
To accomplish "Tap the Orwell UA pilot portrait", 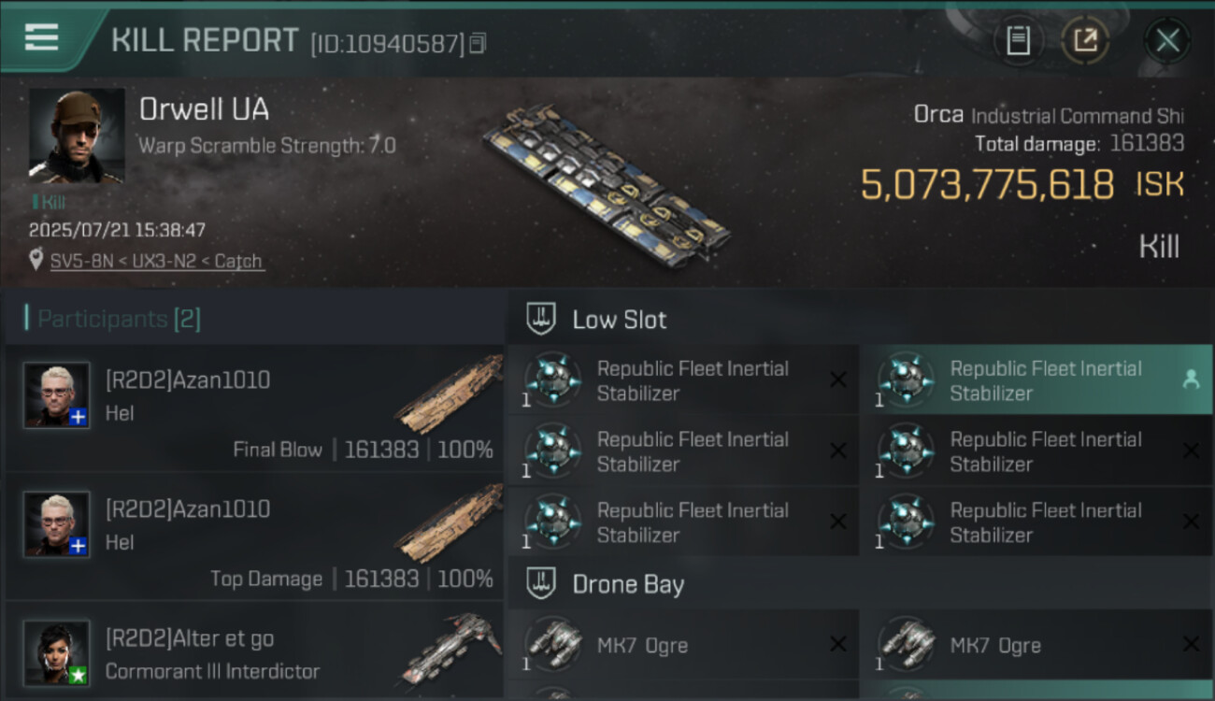I will coord(76,136).
